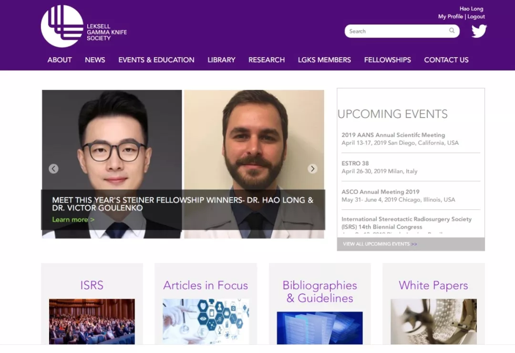The height and width of the screenshot is (353, 515).
Task: Click the search magnifier icon
Action: (x=452, y=30)
